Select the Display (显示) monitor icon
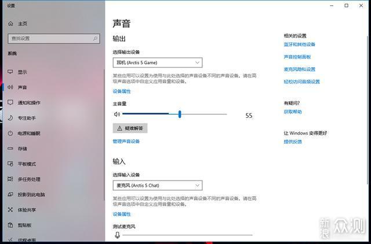The height and width of the screenshot is (244, 371). tap(10, 72)
